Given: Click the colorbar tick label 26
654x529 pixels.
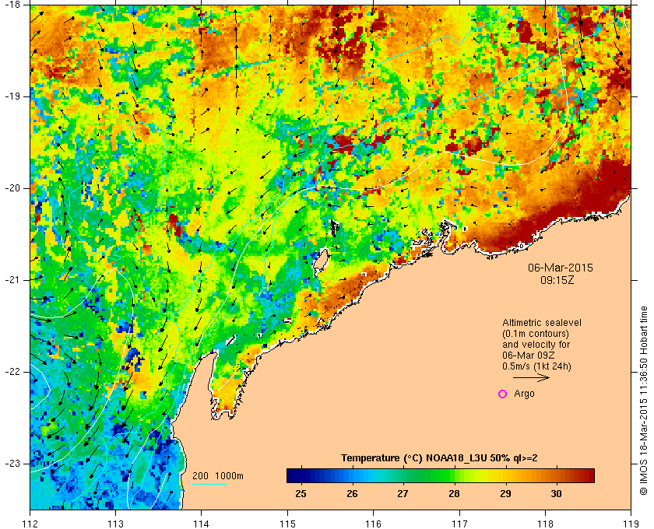Looking at the screenshot, I should [x=352, y=493].
